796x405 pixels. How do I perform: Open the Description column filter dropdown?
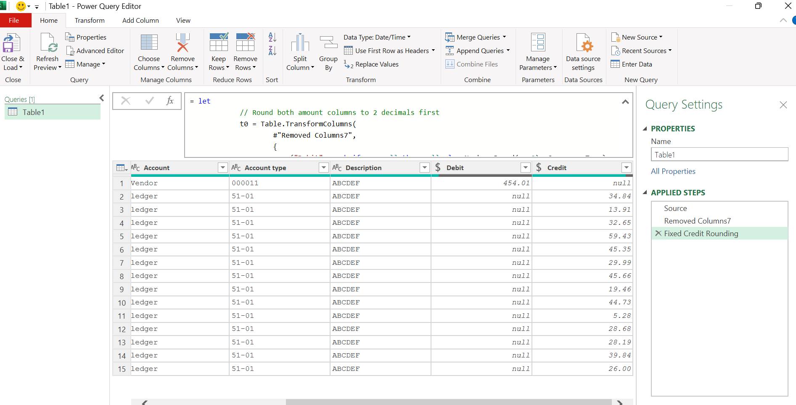425,168
